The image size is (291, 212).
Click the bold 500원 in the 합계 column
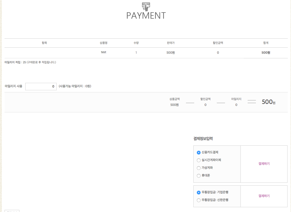[266, 53]
